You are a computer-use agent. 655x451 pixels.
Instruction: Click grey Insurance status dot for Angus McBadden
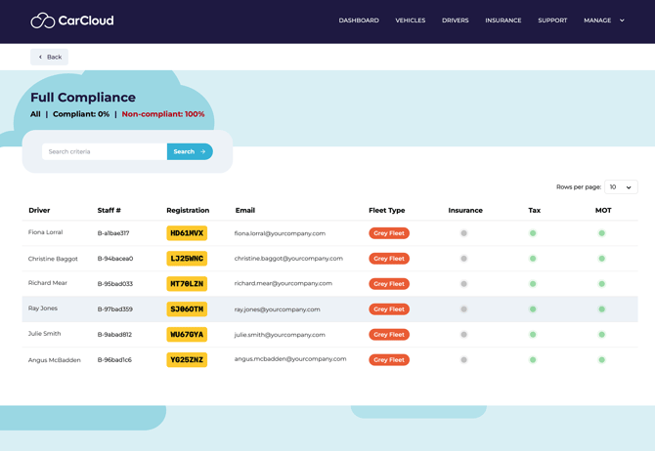coord(463,359)
